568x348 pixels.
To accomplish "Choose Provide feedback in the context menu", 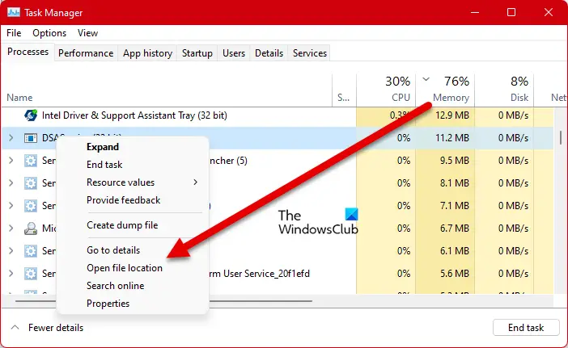I will click(123, 200).
